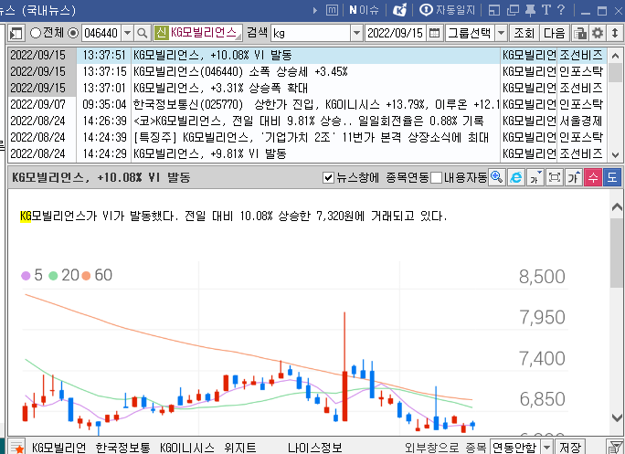This screenshot has width=625, height=454.
Task: Click the fullscreen frame icon in news header
Action: click(x=554, y=177)
